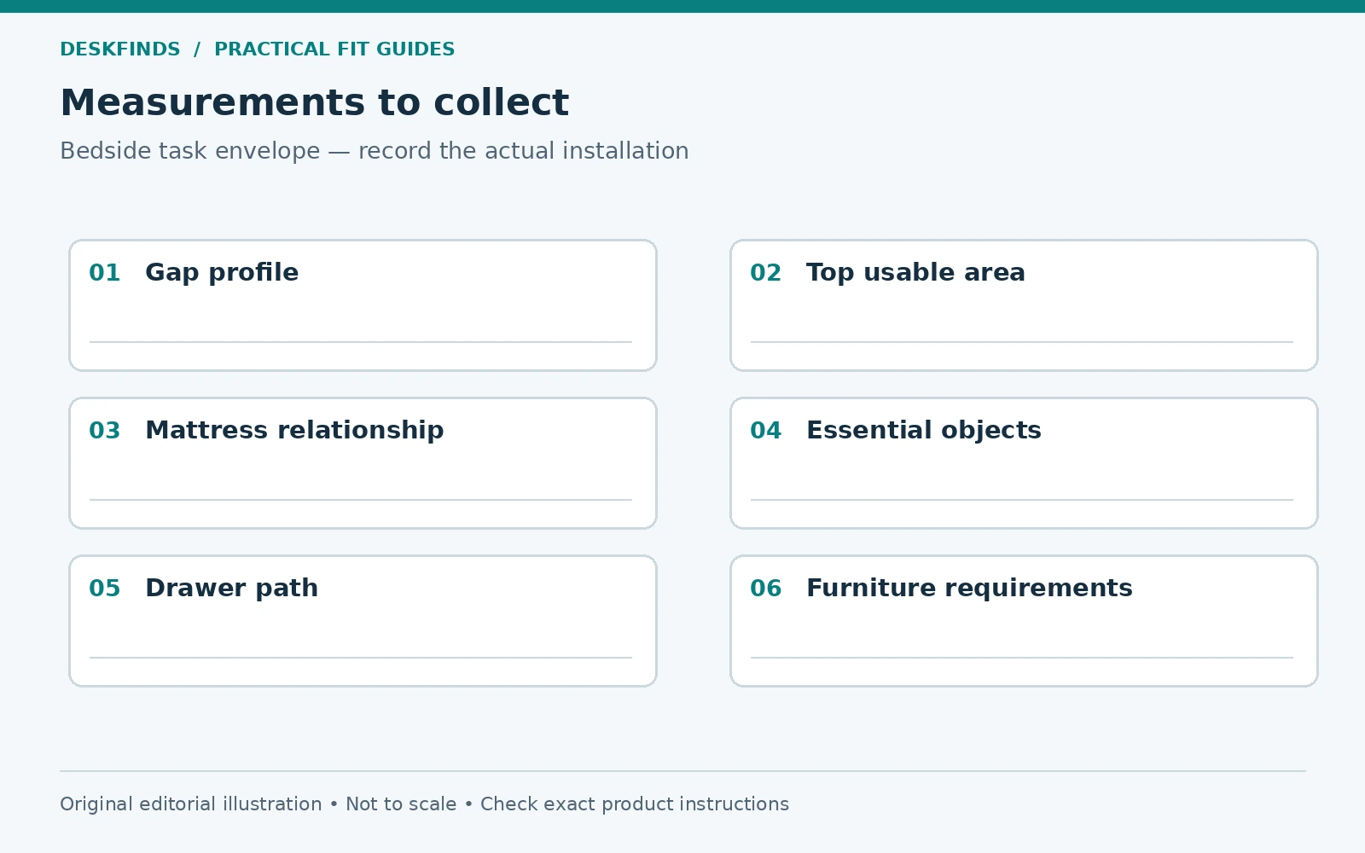Screen dimensions: 1365x853
Task: Click the number 05 label
Action: point(105,589)
